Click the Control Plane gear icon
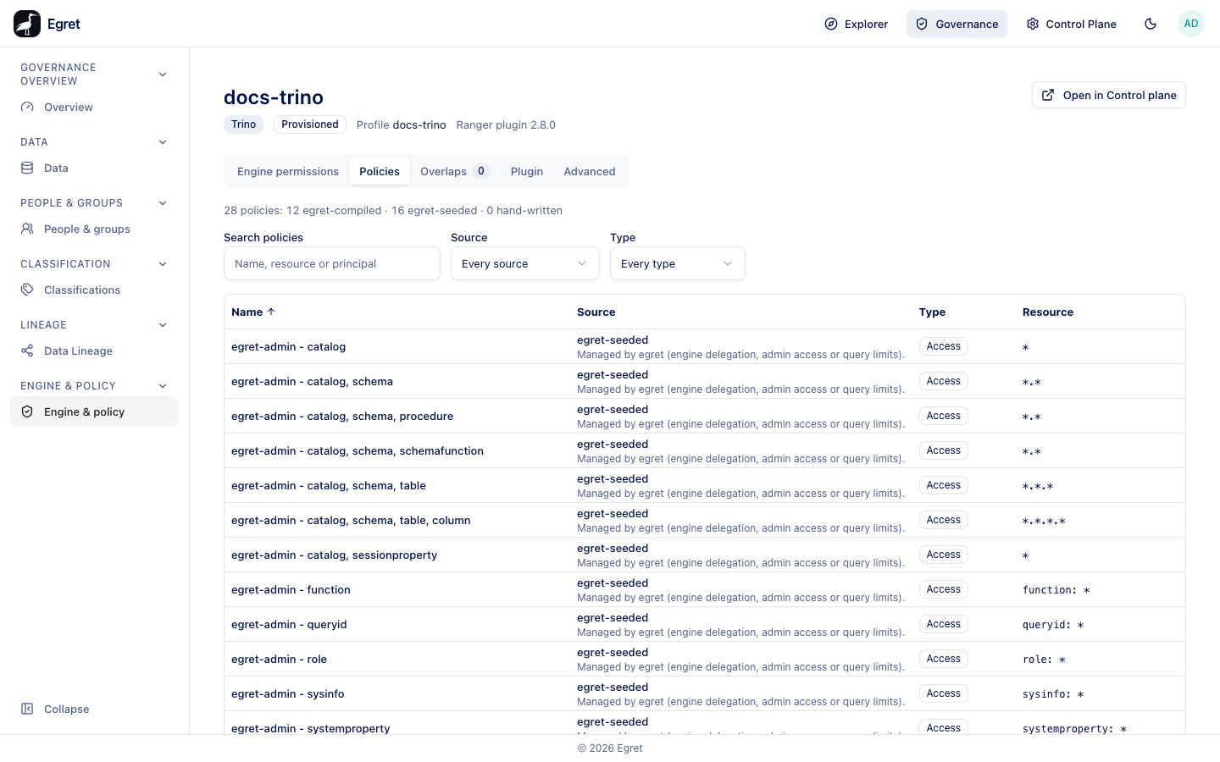This screenshot has width=1220, height=762. [x=1033, y=24]
